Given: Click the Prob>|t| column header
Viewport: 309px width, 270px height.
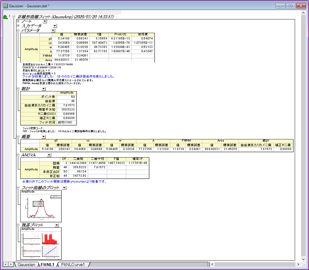Looking at the screenshot, I should [120, 35].
